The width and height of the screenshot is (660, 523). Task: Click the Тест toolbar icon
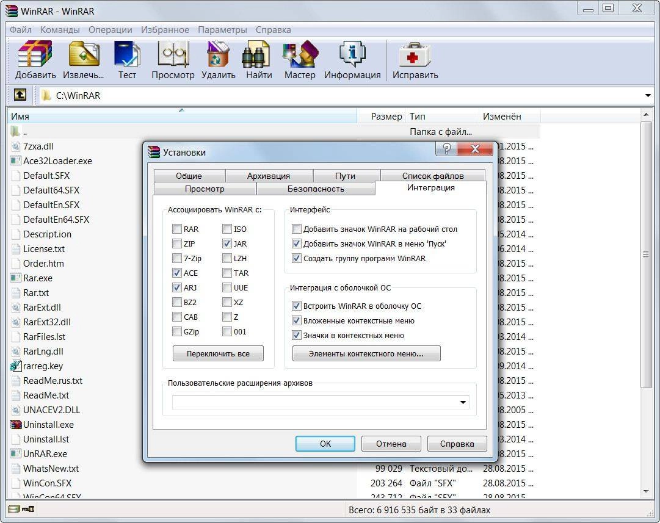tap(127, 54)
